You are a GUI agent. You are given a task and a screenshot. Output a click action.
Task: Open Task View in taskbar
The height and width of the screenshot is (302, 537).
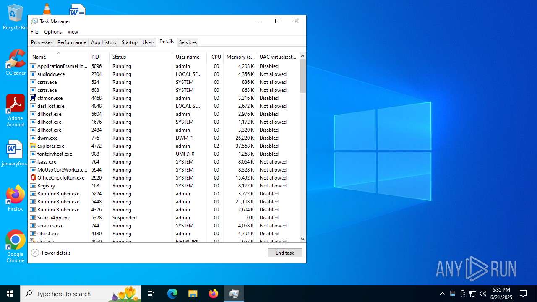point(151,294)
